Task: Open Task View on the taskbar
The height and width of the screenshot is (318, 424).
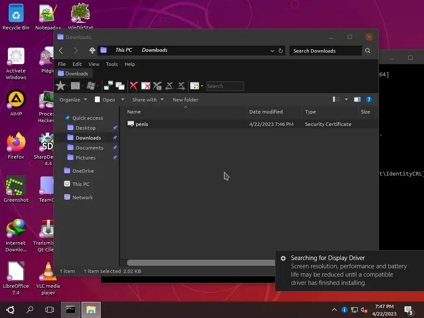Action: 50,310
